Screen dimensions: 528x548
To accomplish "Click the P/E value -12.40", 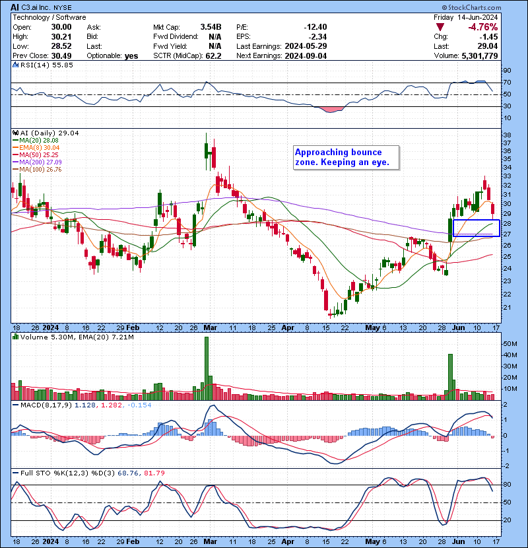I will tap(315, 27).
